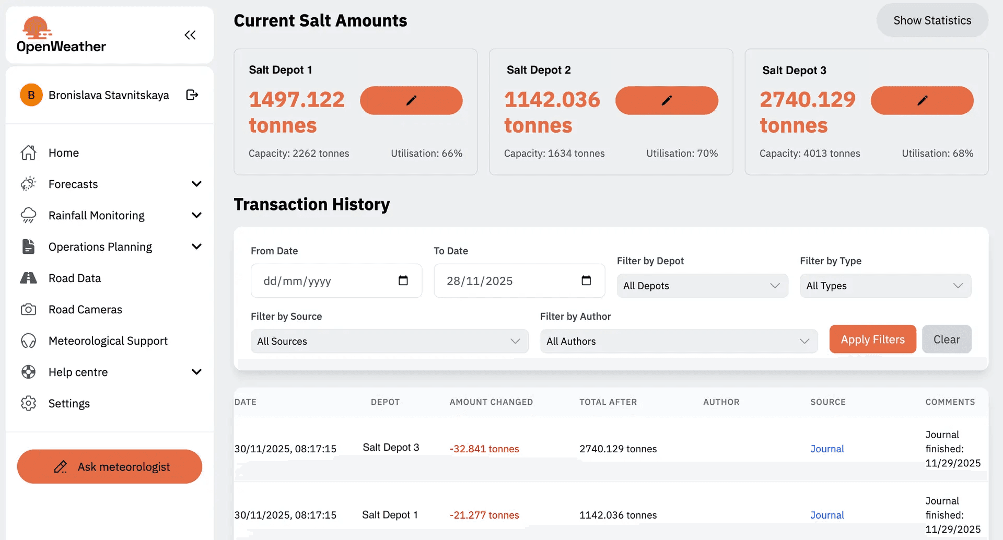
Task: Expand the Rainfall Monitoring submenu
Action: [x=196, y=215]
